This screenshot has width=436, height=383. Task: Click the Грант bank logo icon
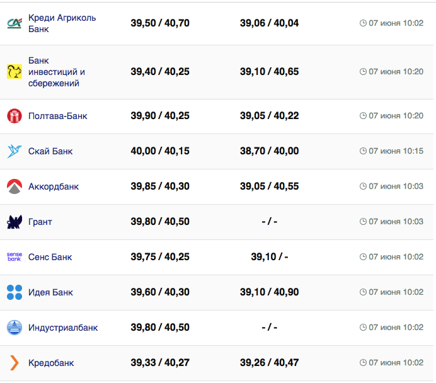[14, 222]
